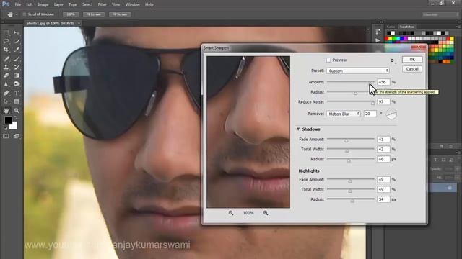This screenshot has height=259, width=462.
Task: Open the Image menu
Action: [43, 4]
